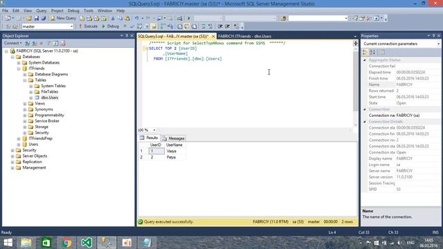Cut selection with the scissors icon
443x249 pixels.
click(x=113, y=18)
